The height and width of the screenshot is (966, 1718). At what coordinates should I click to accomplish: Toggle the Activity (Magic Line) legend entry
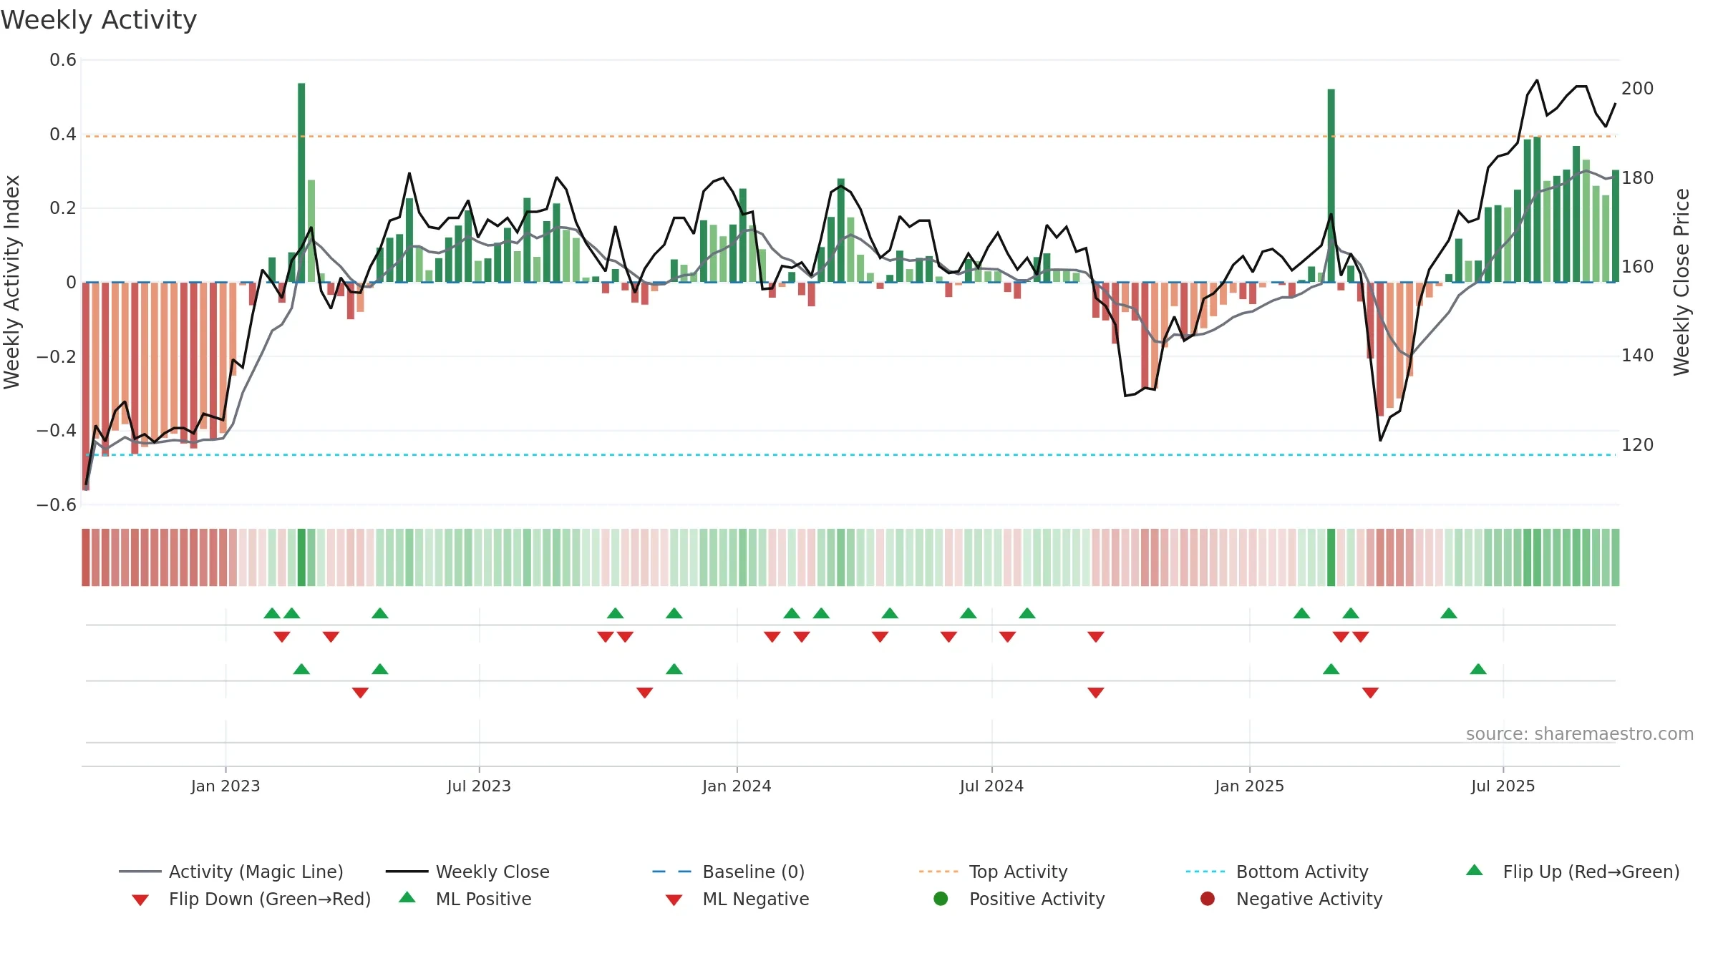coord(231,872)
